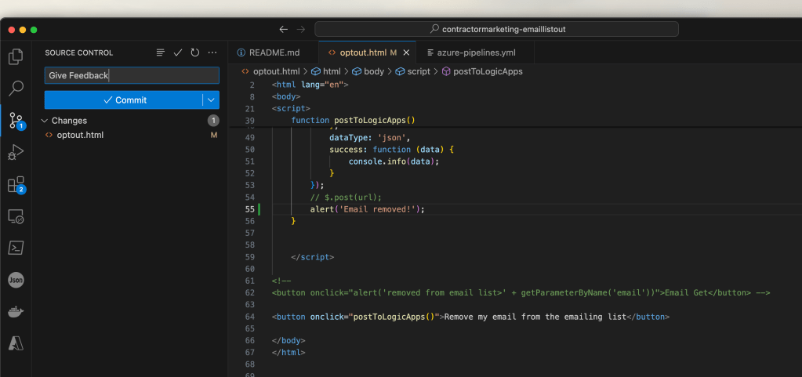Click line number 55 in the gutter
802x377 pixels.
tap(249, 209)
